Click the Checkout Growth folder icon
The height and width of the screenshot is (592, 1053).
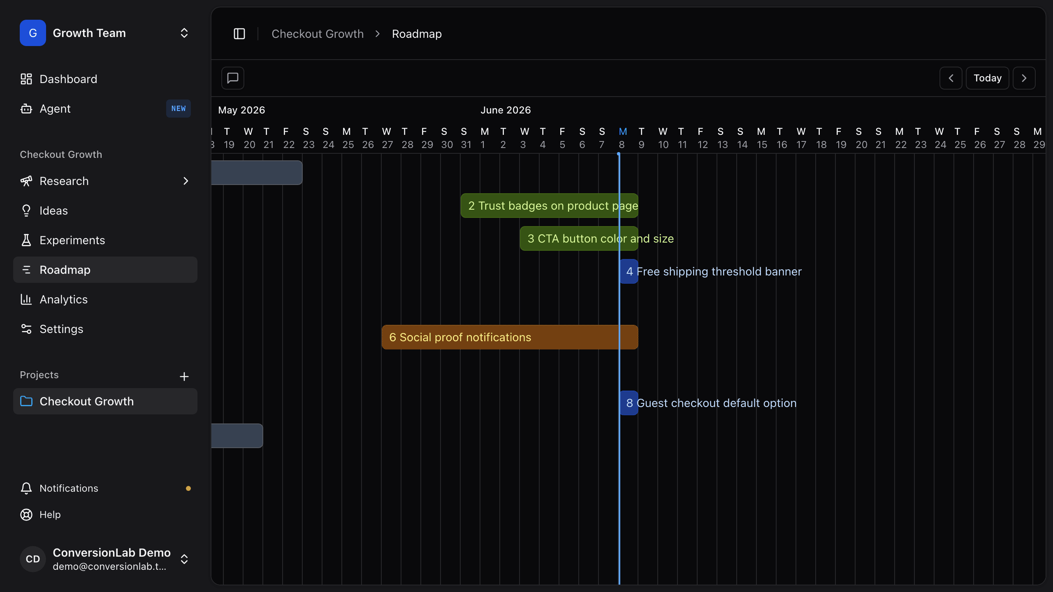pyautogui.click(x=26, y=401)
